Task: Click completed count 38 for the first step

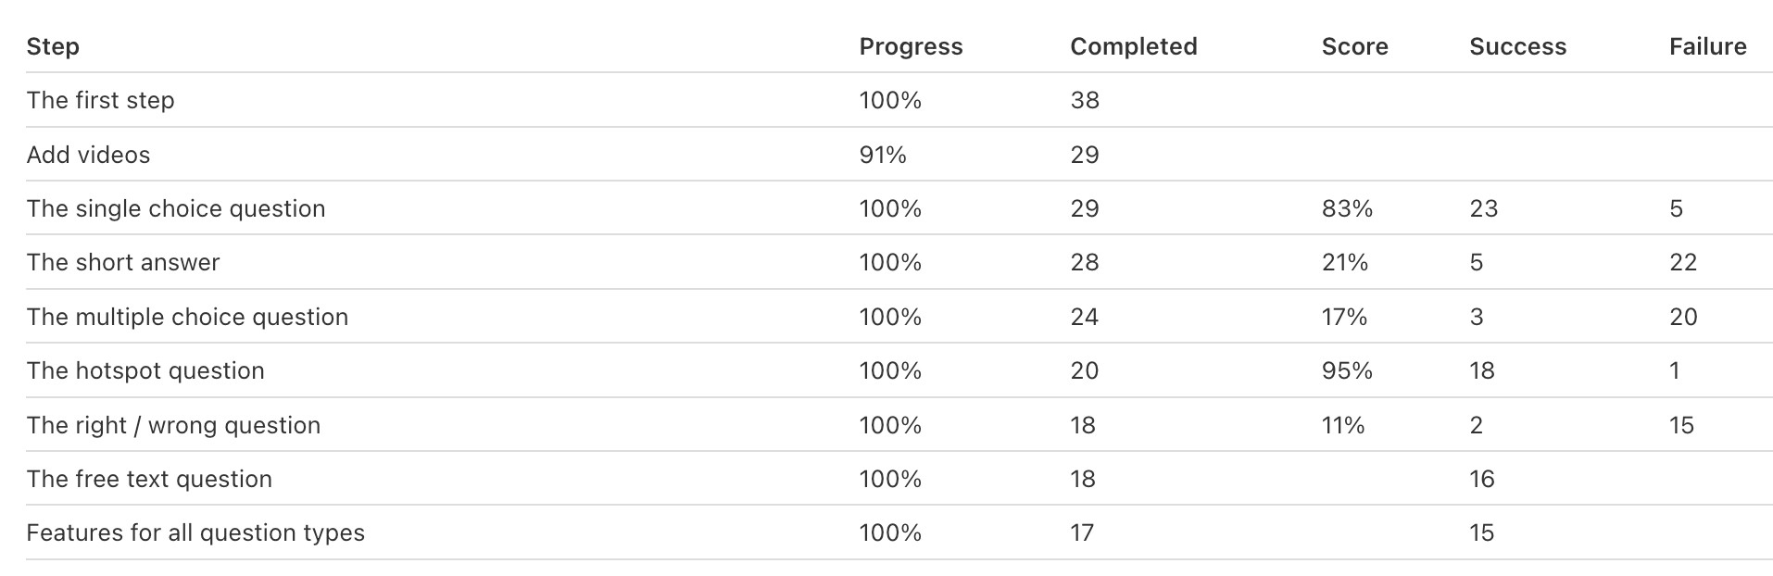Action: click(x=1084, y=100)
